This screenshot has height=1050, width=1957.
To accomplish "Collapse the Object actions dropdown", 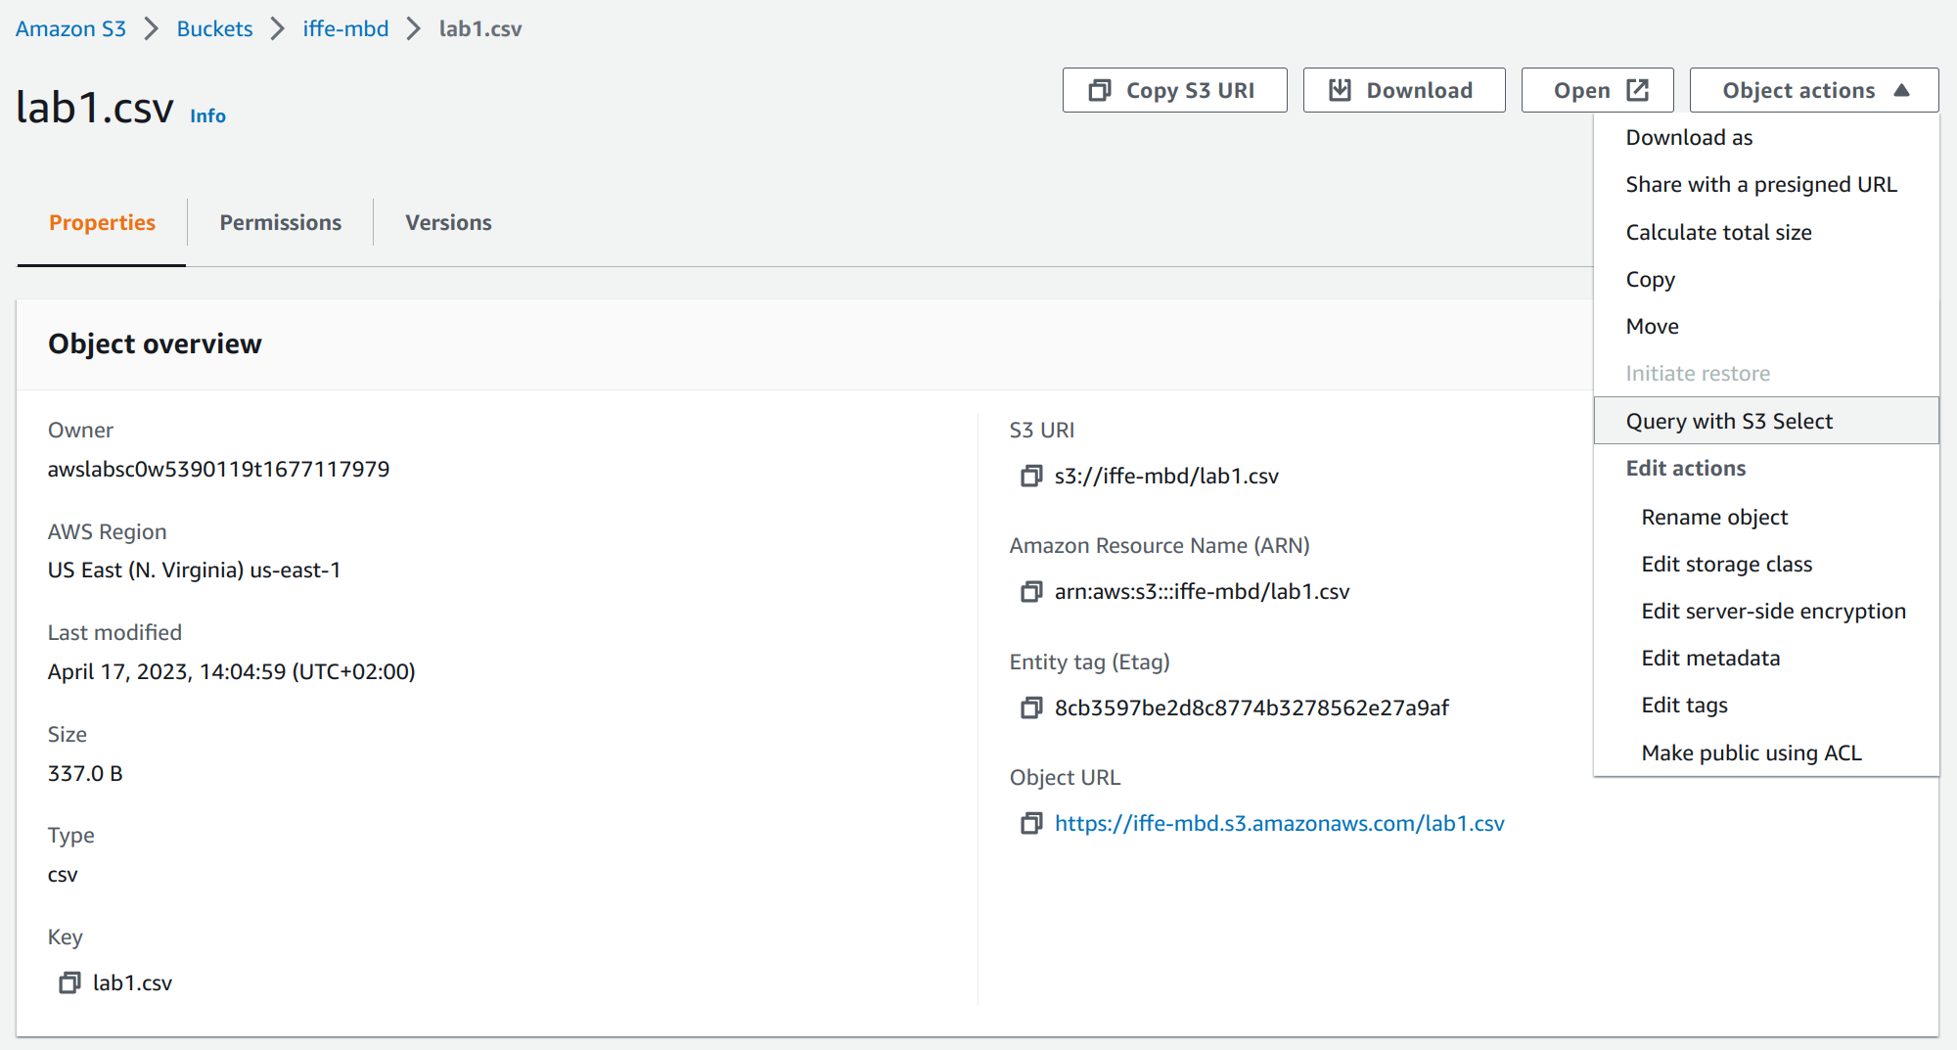I will [x=1813, y=90].
